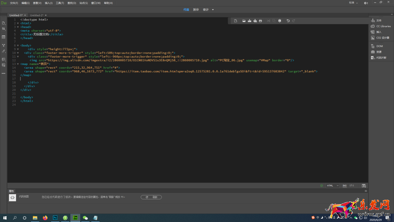Open the Assets (资源) panel

(376, 52)
